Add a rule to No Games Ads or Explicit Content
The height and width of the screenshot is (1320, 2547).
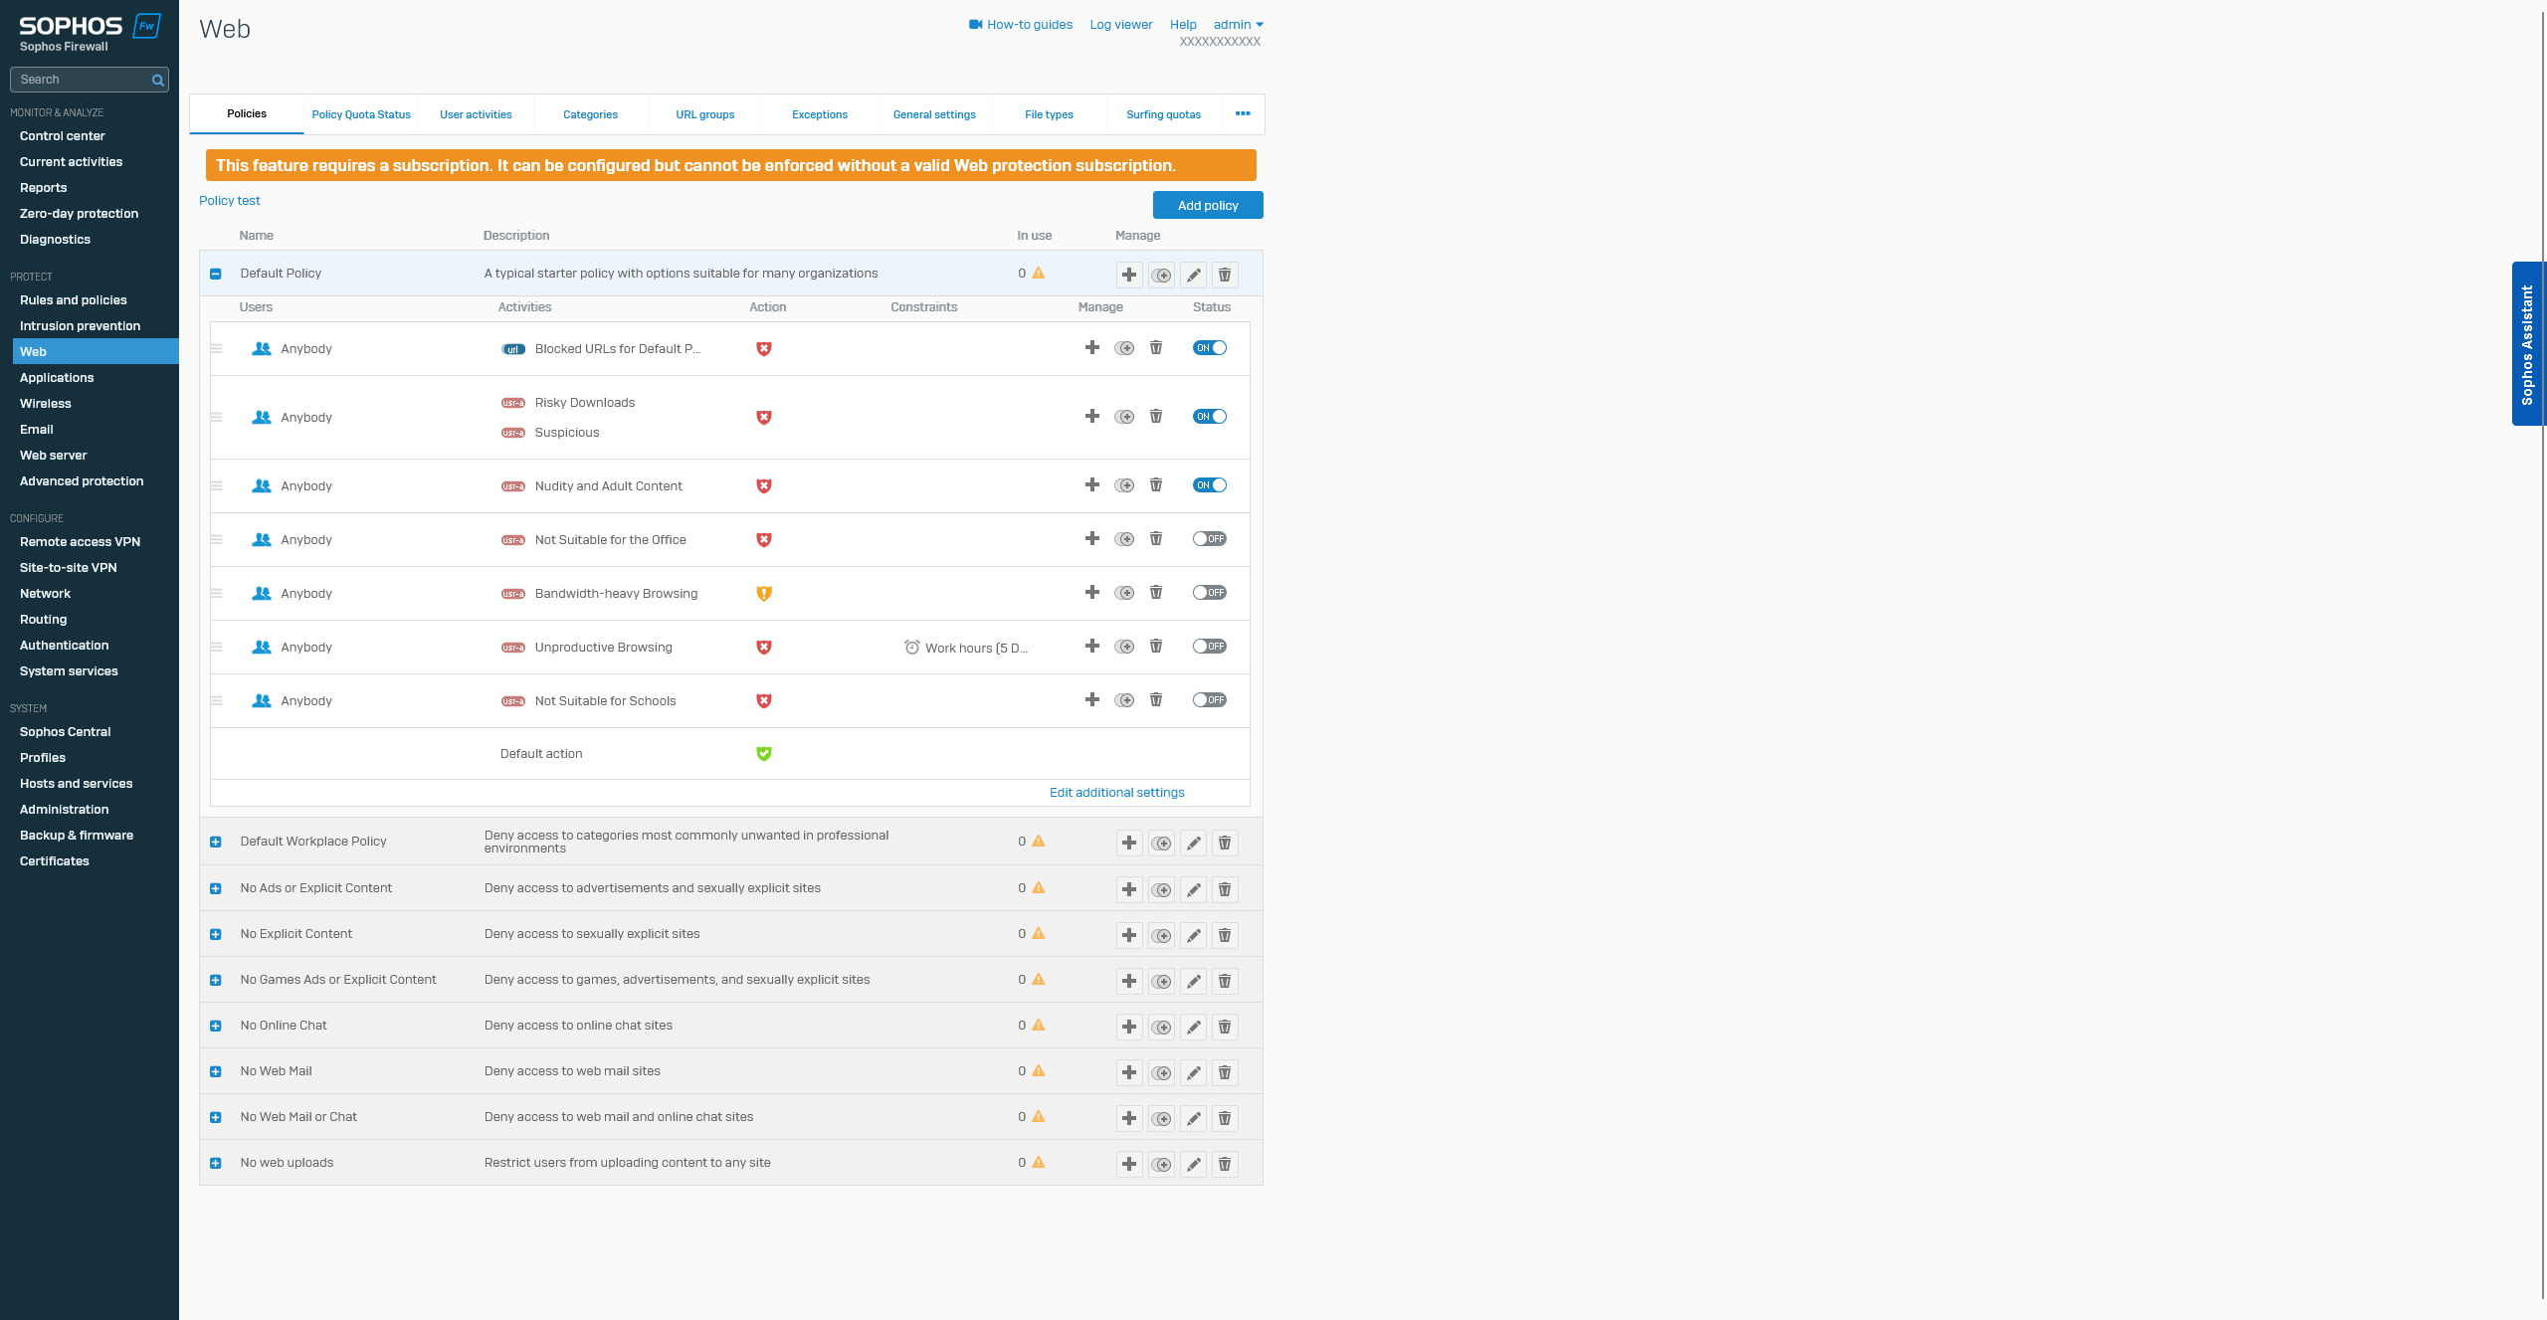point(1129,981)
